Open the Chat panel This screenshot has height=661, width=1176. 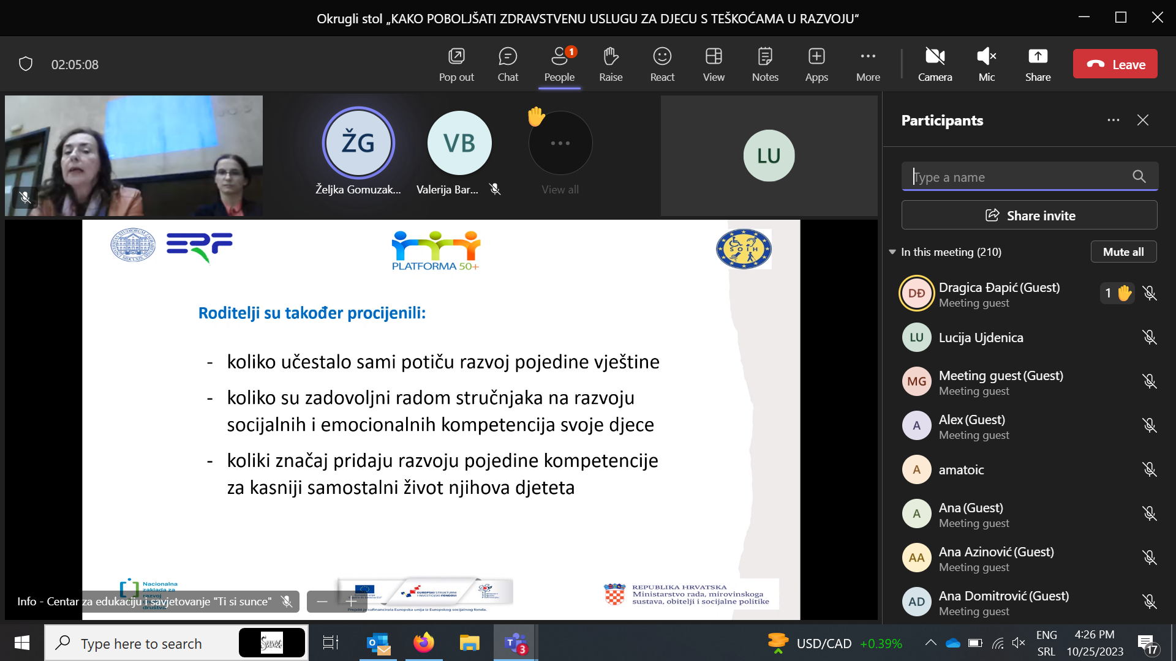(x=508, y=64)
